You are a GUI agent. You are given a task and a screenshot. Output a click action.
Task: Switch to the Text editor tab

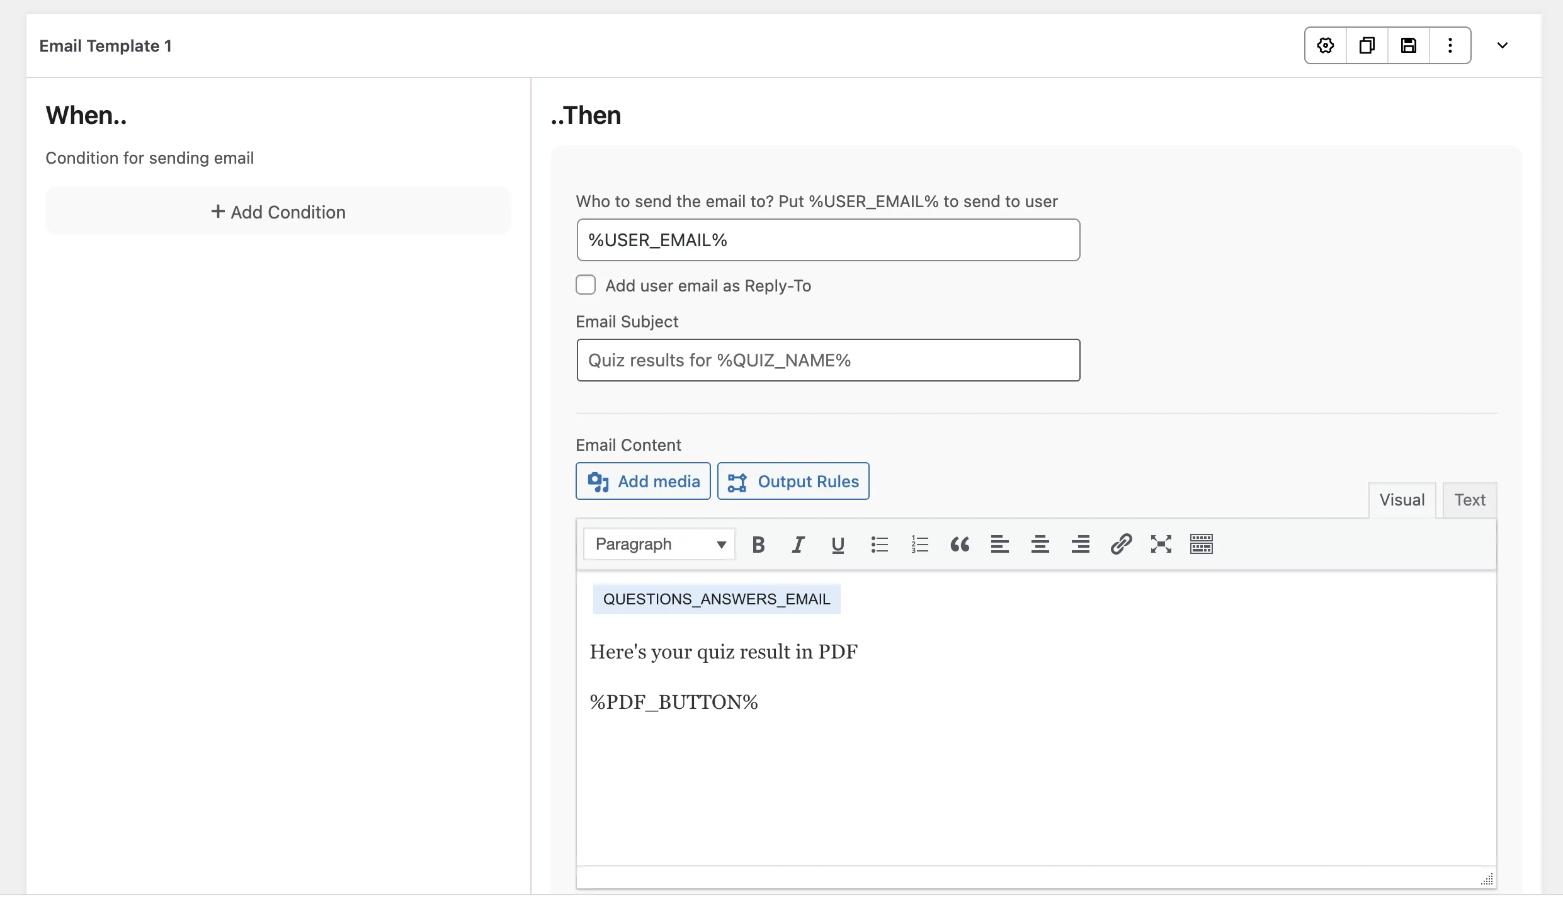click(x=1470, y=500)
